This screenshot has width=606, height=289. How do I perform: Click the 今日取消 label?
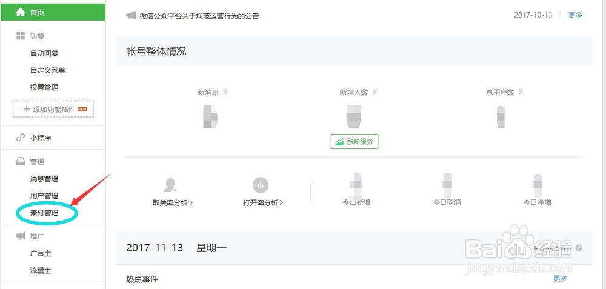coord(447,202)
